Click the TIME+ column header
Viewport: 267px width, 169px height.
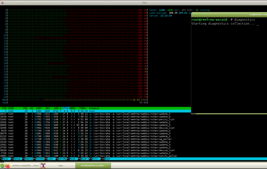pos(83,108)
